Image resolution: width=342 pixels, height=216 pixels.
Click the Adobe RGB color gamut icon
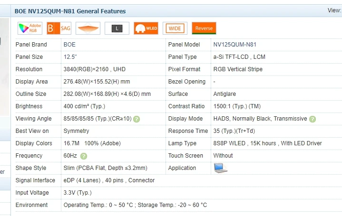click(30, 28)
